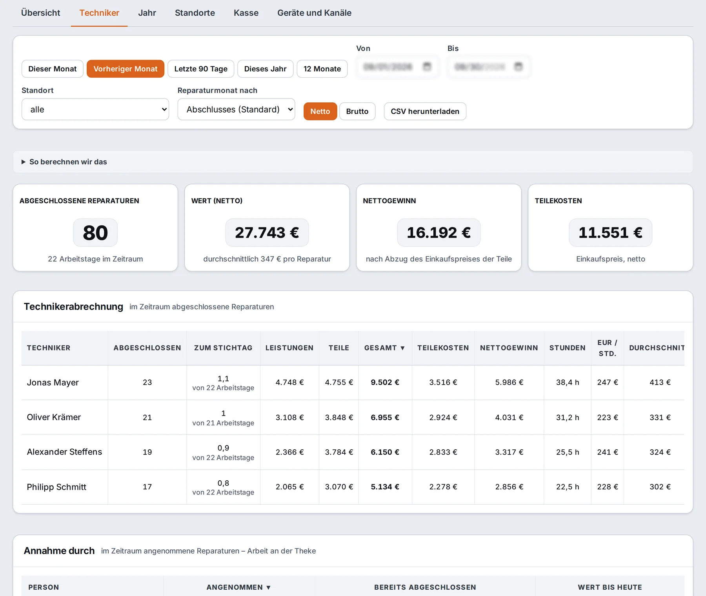This screenshot has width=706, height=596.
Task: Open the Jahr tab
Action: pyautogui.click(x=147, y=13)
